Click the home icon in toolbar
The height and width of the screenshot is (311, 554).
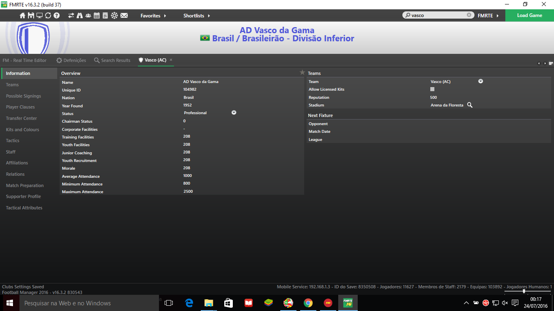(23, 15)
